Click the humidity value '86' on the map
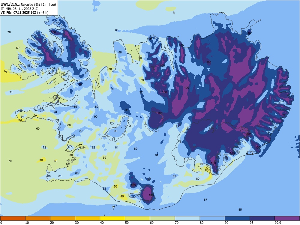 77,173
